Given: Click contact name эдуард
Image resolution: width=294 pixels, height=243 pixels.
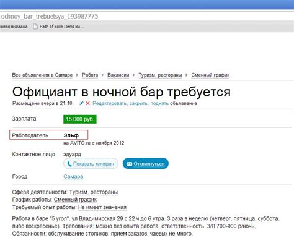Looking at the screenshot, I should click(x=72, y=154).
